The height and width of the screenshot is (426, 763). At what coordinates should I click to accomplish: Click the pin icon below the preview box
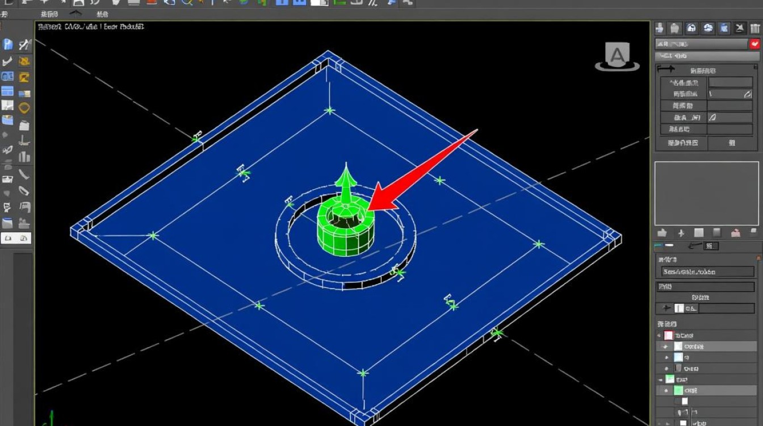coord(681,233)
